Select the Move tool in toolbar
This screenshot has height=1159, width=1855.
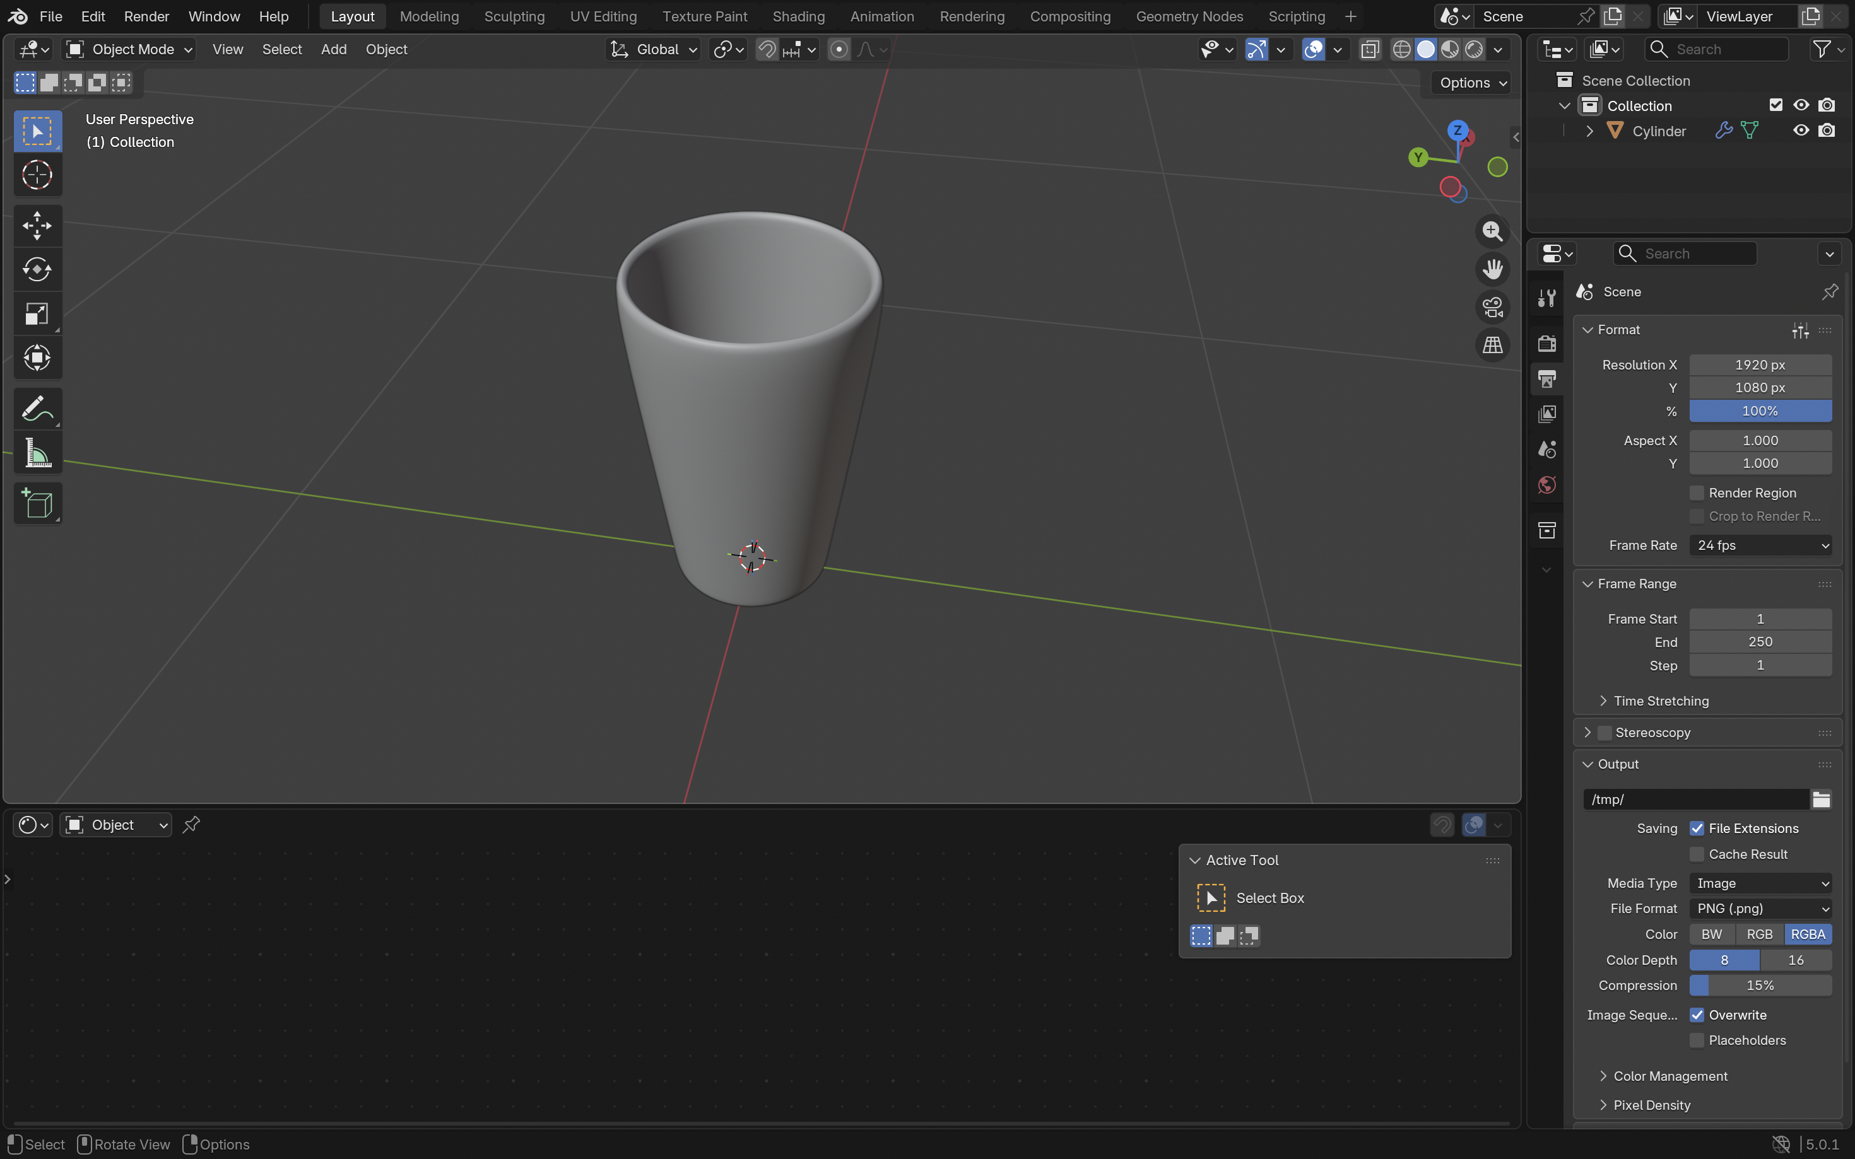tap(37, 225)
